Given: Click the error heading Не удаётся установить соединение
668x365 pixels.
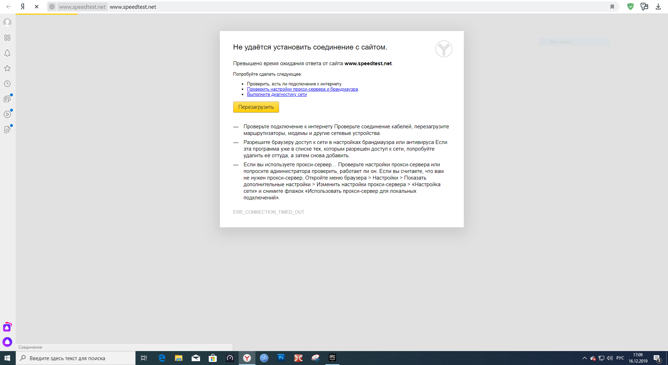Looking at the screenshot, I should tap(310, 47).
